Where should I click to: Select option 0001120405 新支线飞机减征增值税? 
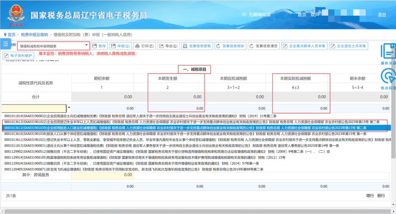tap(134, 169)
